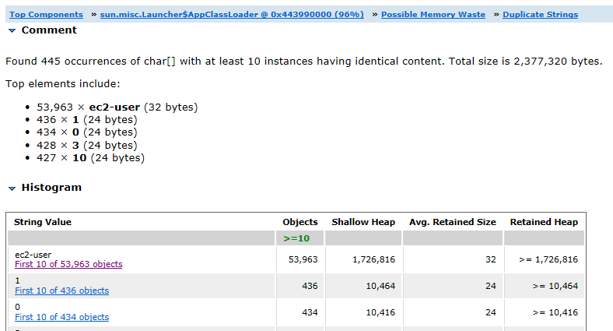Image resolution: width=613 pixels, height=331 pixels.
Task: Click the Retained Heap filter cell
Action: pyautogui.click(x=545, y=238)
